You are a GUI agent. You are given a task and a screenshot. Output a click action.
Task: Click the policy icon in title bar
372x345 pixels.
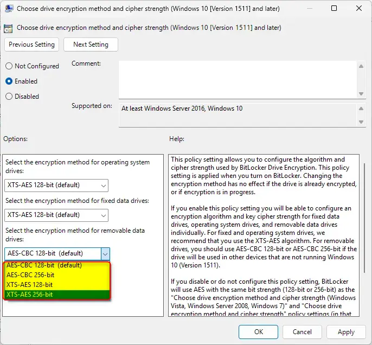9,9
